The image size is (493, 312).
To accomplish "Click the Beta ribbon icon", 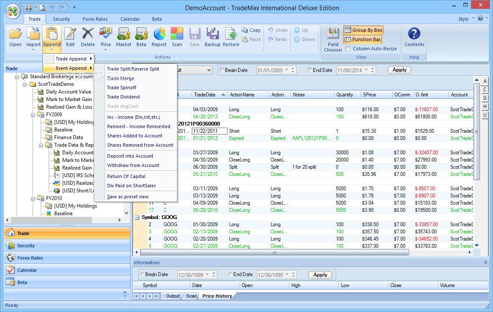I will coord(141,33).
